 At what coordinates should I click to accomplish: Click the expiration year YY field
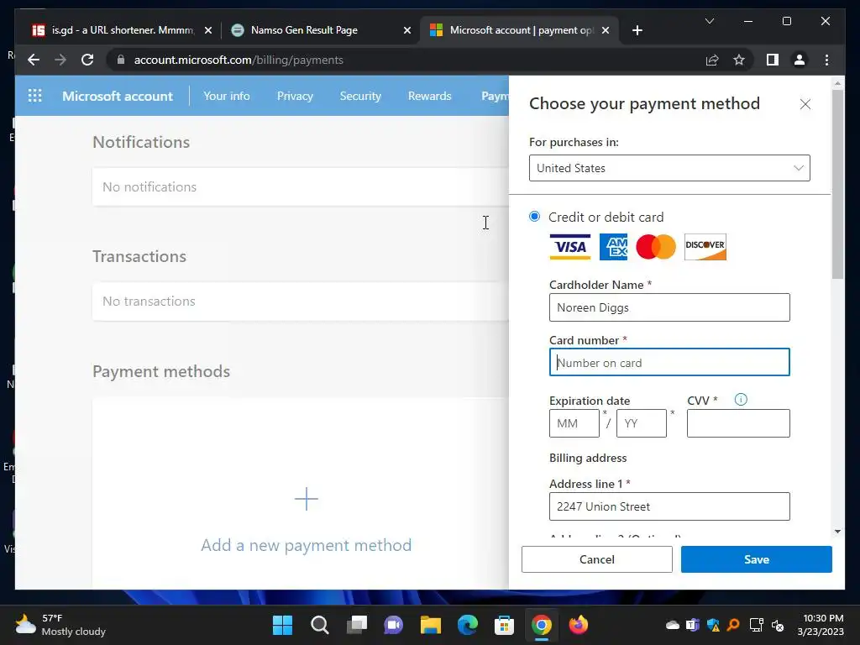click(641, 423)
